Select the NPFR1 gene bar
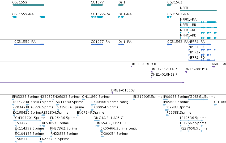This screenshot has height=143, width=226. [198, 11]
